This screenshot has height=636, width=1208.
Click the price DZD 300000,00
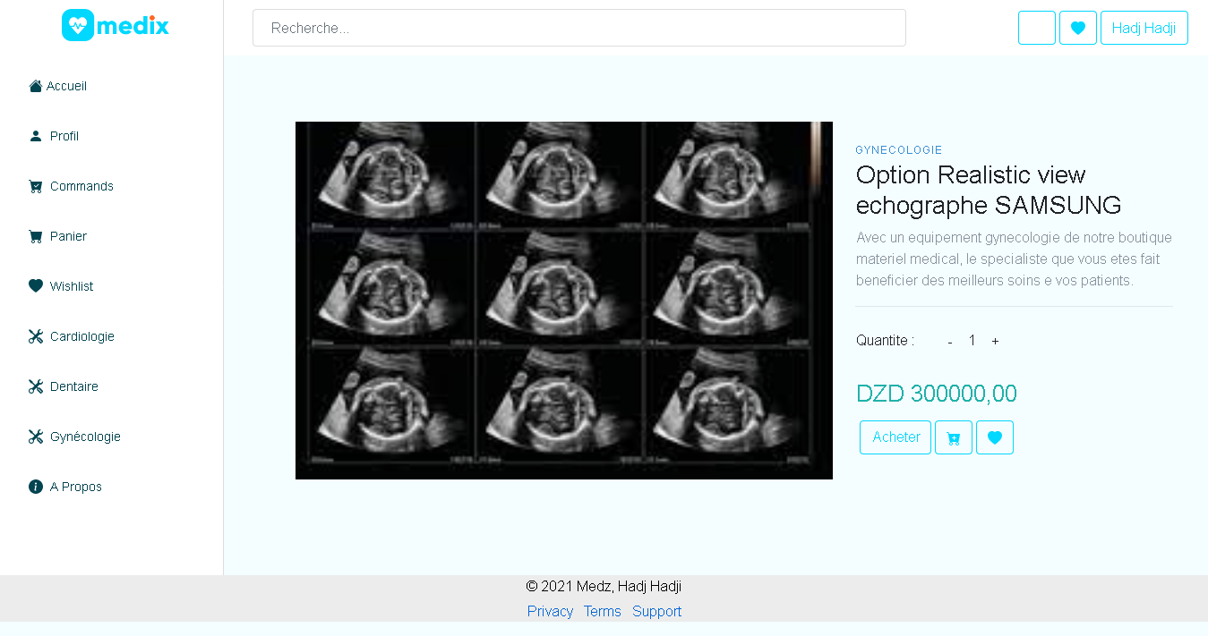[x=937, y=394]
